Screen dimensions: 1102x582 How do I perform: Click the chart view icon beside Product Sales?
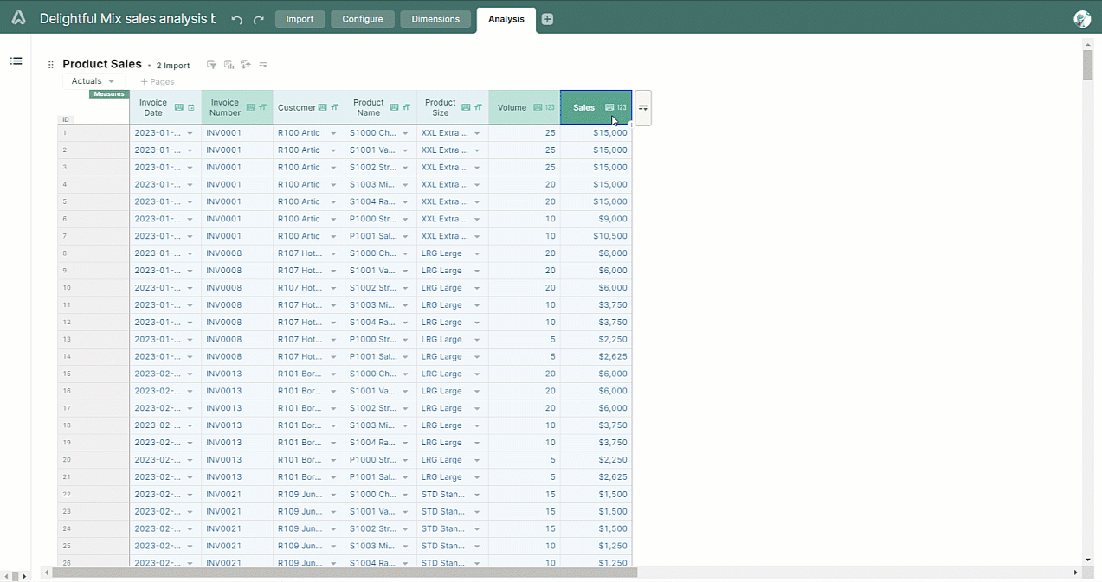click(229, 64)
